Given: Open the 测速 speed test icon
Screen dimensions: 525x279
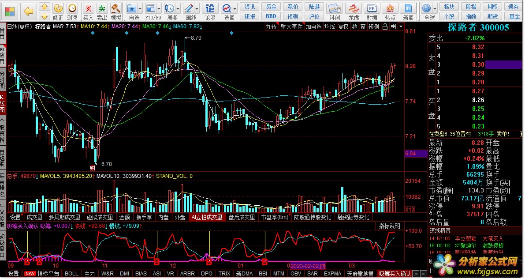Looking at the screenshot, I should click(x=72, y=12).
